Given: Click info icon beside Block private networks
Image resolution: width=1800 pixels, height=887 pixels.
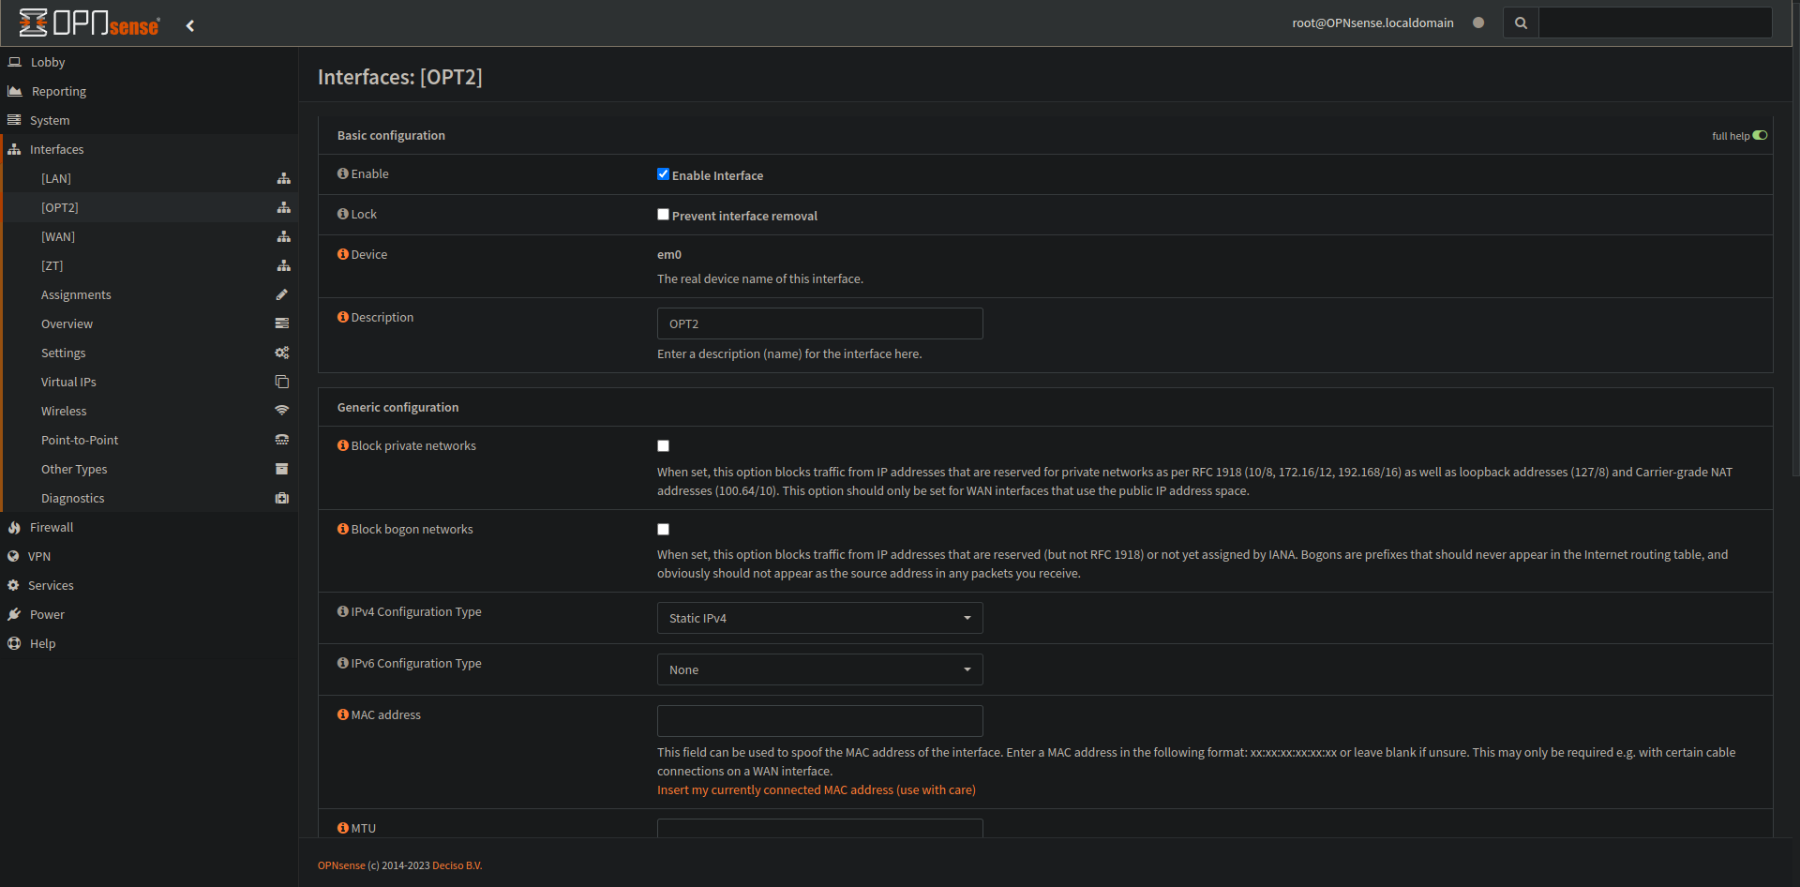Looking at the screenshot, I should 343,445.
